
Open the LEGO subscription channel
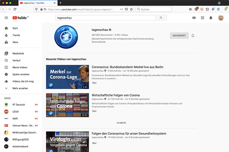[21, 112]
